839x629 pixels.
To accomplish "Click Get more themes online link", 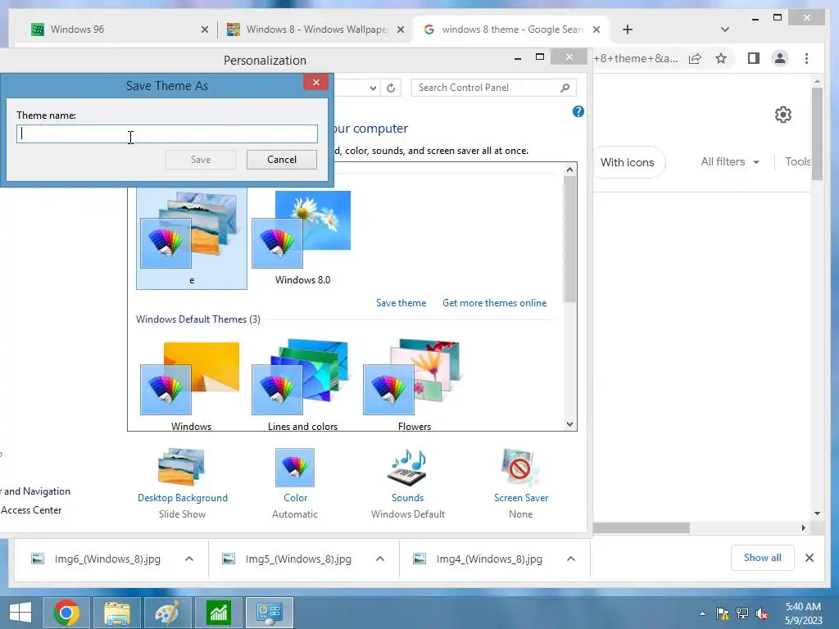I will [494, 303].
